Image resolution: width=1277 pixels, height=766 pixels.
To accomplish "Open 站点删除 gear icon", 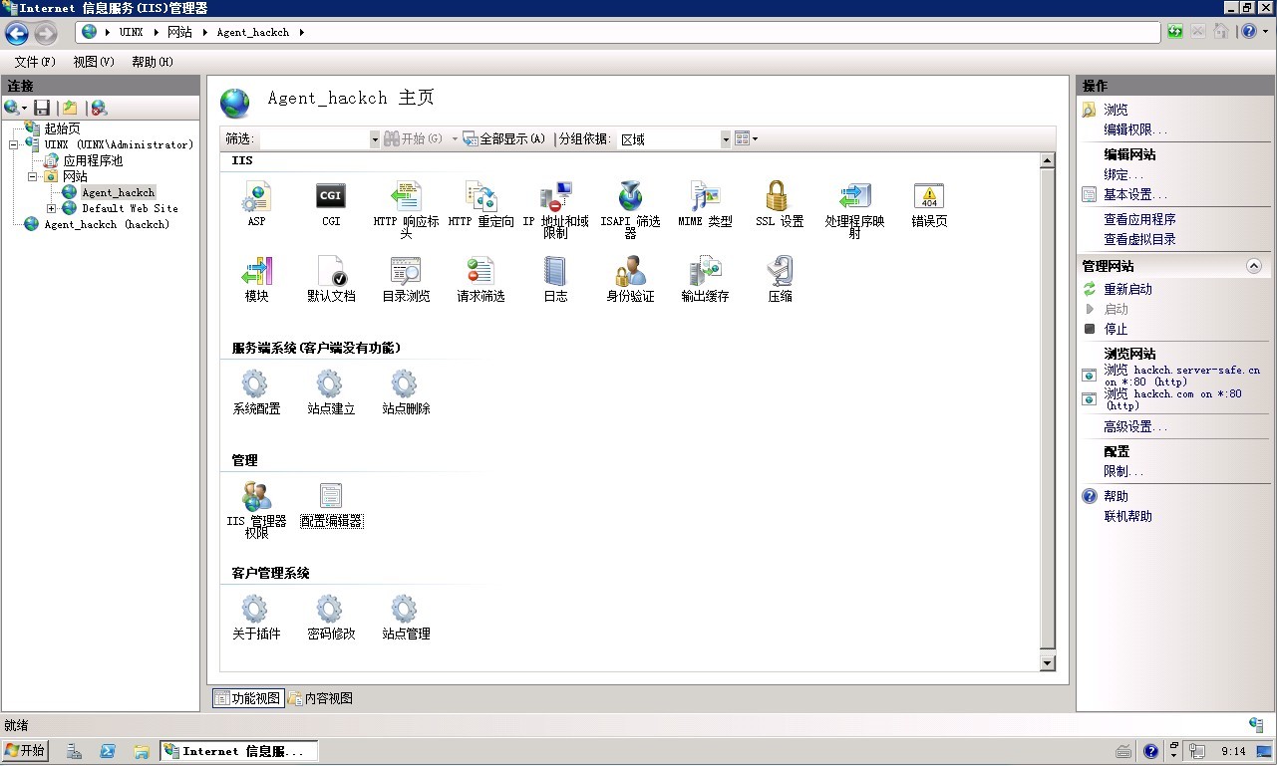I will pyautogui.click(x=406, y=384).
